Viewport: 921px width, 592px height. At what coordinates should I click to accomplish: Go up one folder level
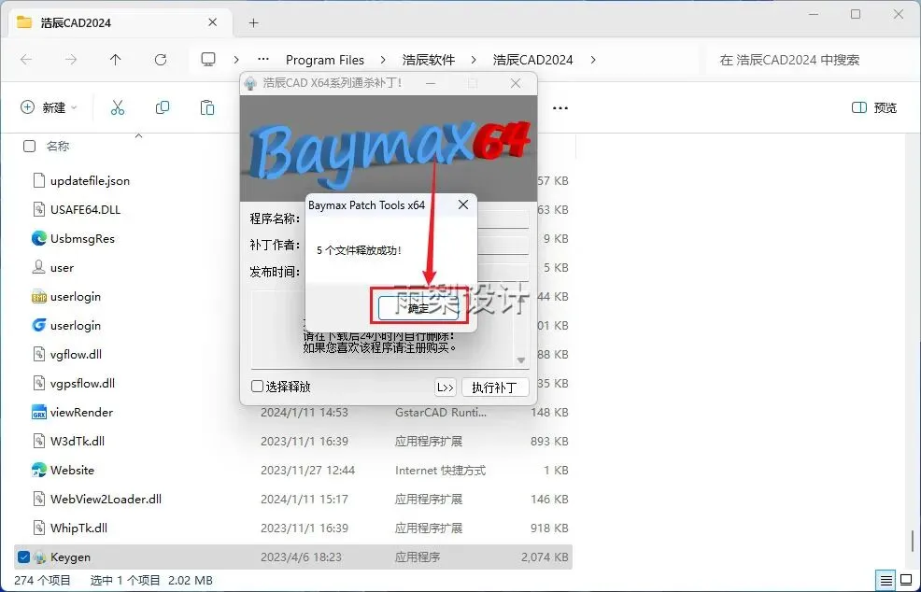tap(116, 60)
